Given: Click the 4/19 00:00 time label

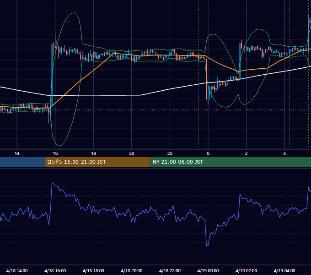Looking at the screenshot, I should 208,270.
